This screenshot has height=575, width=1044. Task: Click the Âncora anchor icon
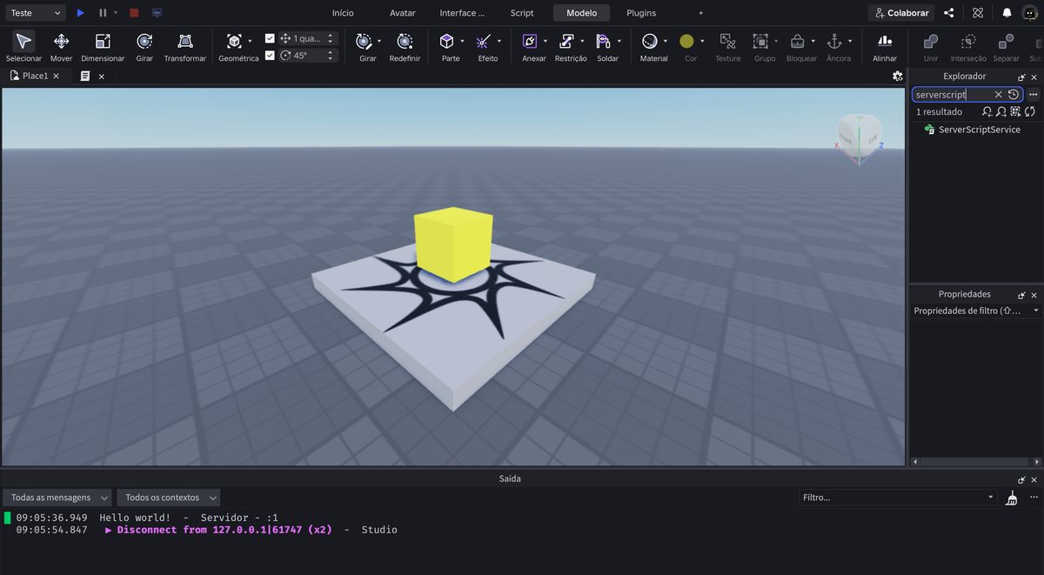pyautogui.click(x=833, y=41)
